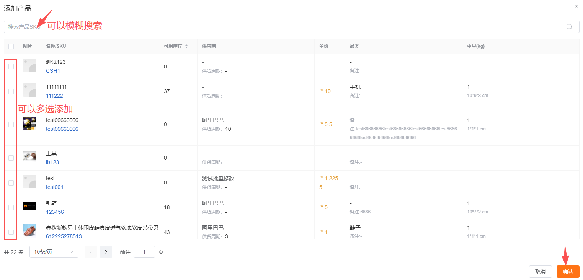Click the 毛笔 product image

click(29, 206)
